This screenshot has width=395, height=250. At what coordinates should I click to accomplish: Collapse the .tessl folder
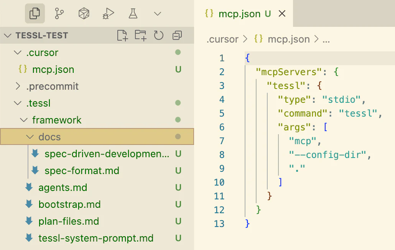pos(17,103)
